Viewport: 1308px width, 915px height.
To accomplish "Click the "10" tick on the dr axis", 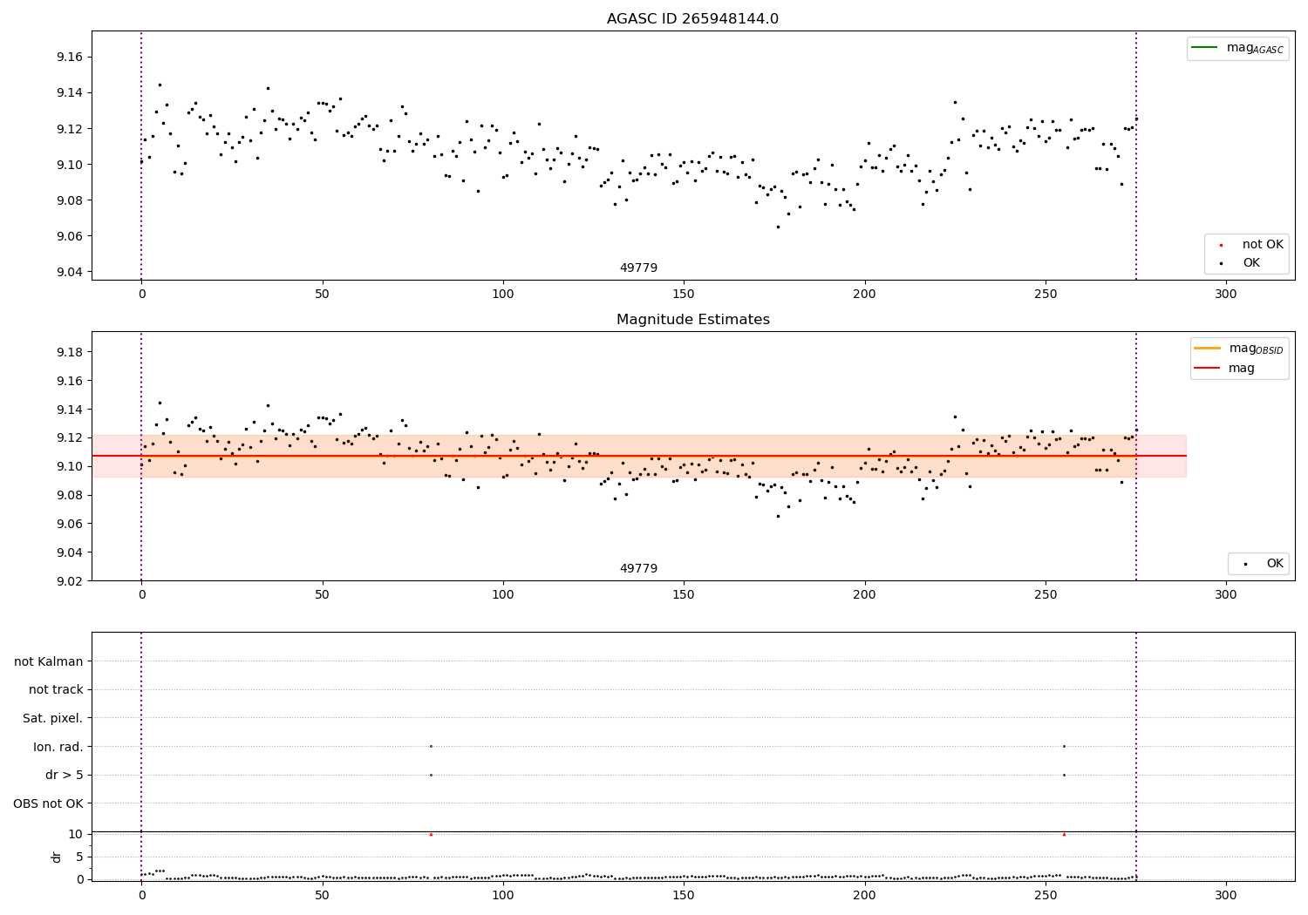I will (x=76, y=834).
